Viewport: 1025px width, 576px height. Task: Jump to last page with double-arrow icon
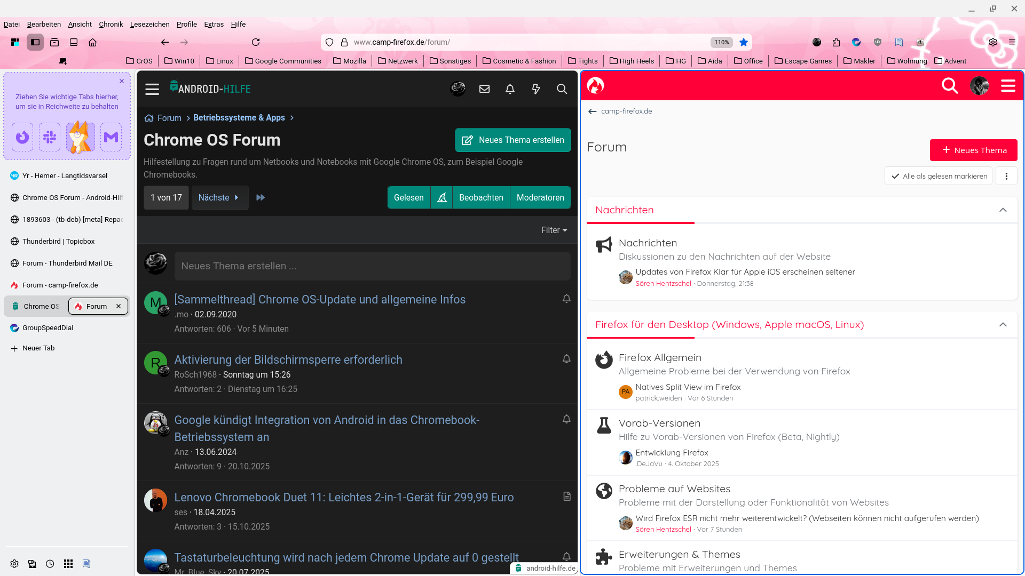pyautogui.click(x=261, y=197)
